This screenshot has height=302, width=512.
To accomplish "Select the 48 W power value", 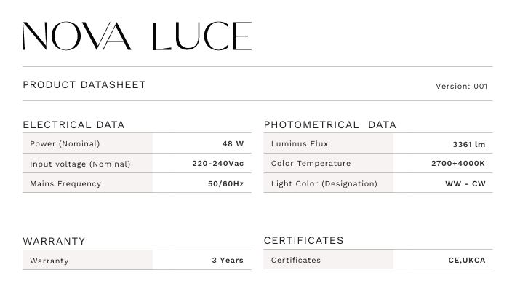I will coord(233,143).
